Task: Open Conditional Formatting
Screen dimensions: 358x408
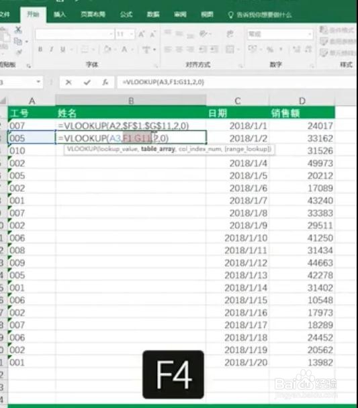Action: [x=337, y=30]
